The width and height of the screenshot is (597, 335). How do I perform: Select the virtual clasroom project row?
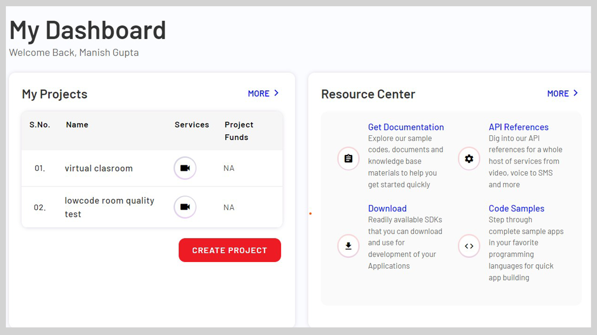coord(99,168)
